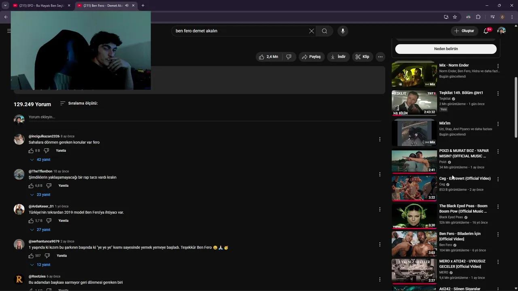Image resolution: width=518 pixels, height=291 pixels.
Task: Like the comment by @TheTflonDon
Action: (x=31, y=186)
